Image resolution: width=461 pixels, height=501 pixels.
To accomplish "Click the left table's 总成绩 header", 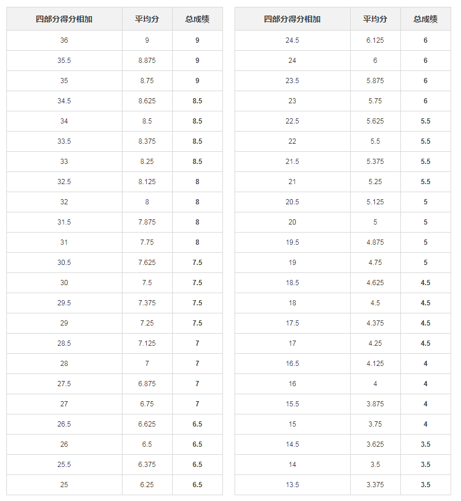I will (x=197, y=19).
